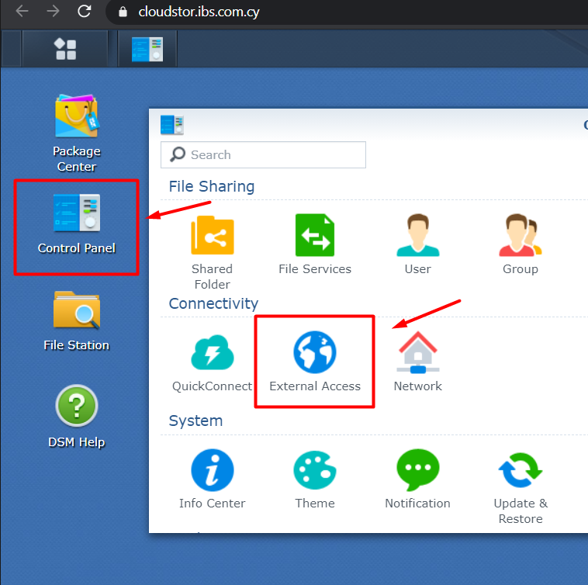Click the Control Panel window title icon
Screen dimensions: 588x585
172,125
